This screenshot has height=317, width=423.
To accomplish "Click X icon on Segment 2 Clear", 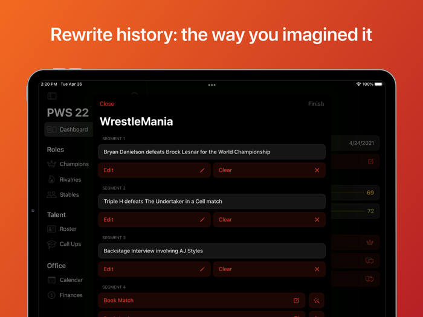I will 317,220.
